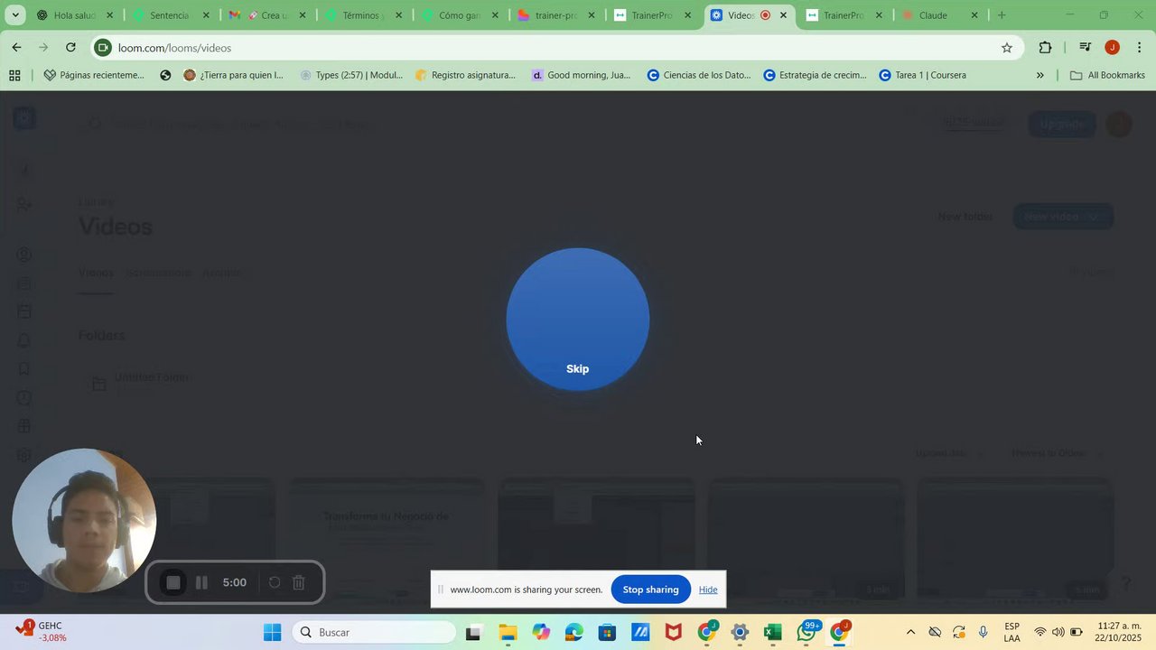This screenshot has height=650, width=1156.
Task: Open File Explorer from taskbar
Action: pyautogui.click(x=508, y=633)
